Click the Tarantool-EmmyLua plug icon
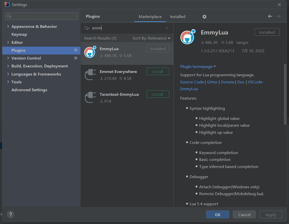The height and width of the screenshot is (224, 289). (x=90, y=97)
